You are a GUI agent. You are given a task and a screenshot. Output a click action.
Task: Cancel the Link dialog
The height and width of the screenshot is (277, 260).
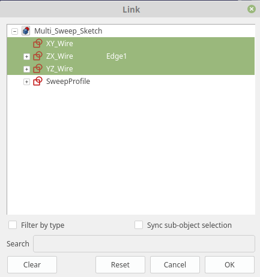(175, 264)
